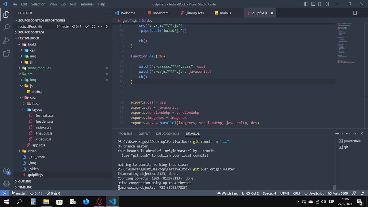Toggle the secondary side bar layout icon
Viewport: 368px width, 207px height.
point(320,4)
